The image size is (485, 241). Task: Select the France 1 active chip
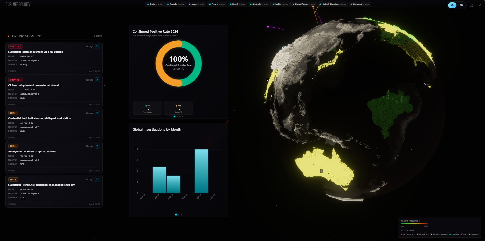pyautogui.click(x=217, y=4)
